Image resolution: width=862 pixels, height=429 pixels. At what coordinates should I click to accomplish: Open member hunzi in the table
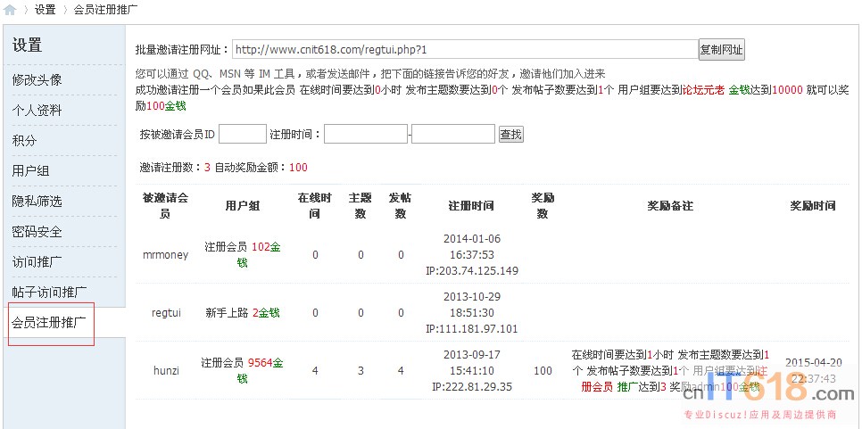click(x=165, y=370)
